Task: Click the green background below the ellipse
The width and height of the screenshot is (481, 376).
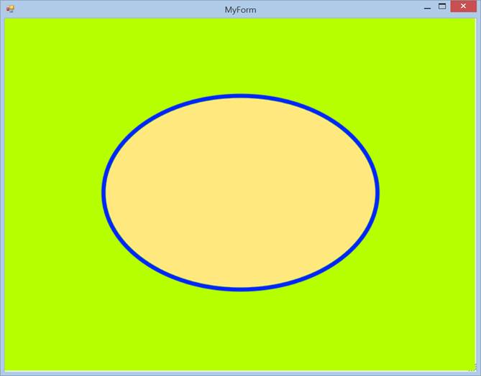Action: [x=240, y=329]
